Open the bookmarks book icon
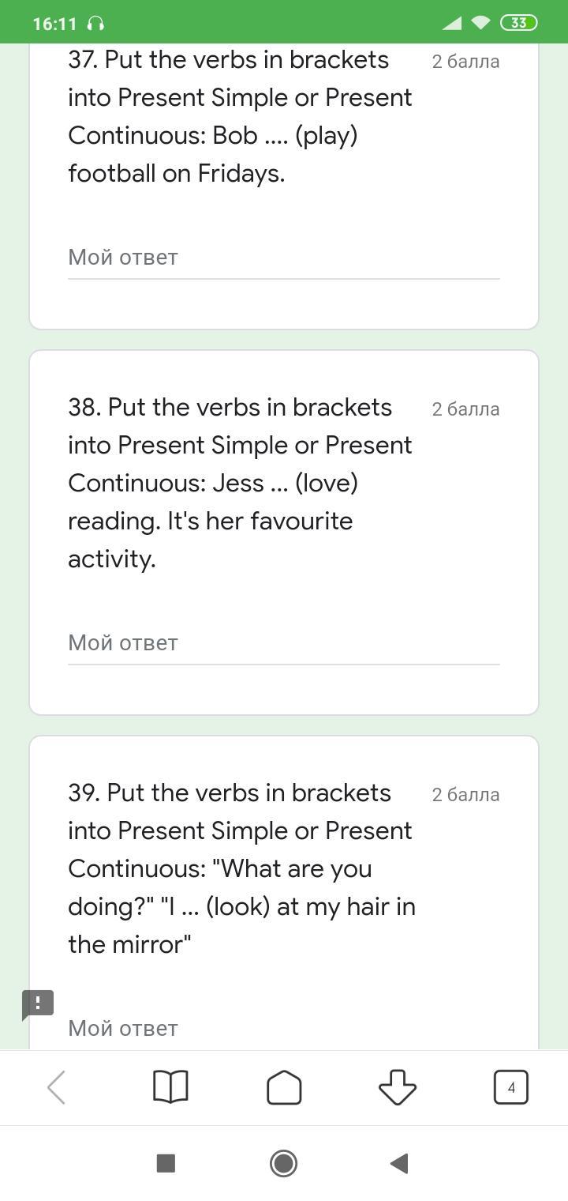 pos(170,1088)
